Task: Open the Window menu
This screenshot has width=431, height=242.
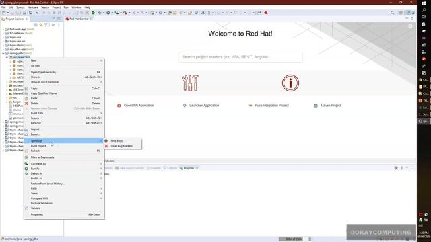Action: pyautogui.click(x=76, y=7)
